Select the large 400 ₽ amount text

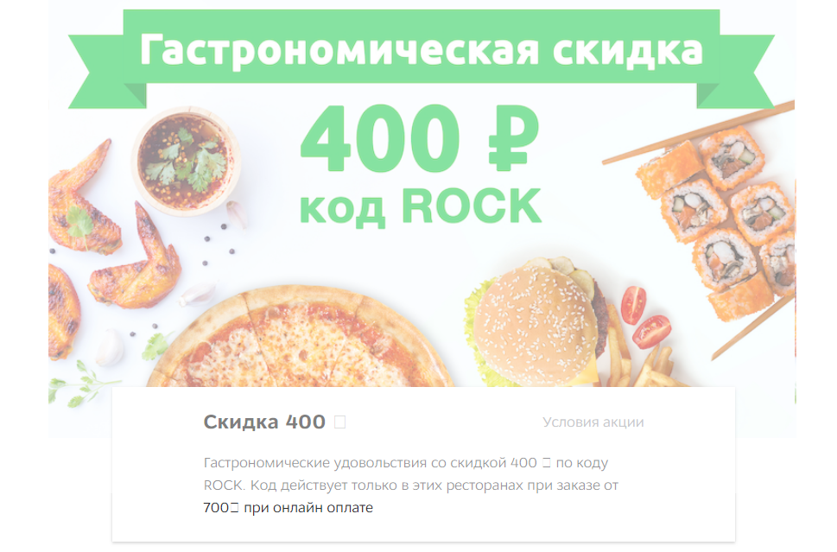click(420, 137)
